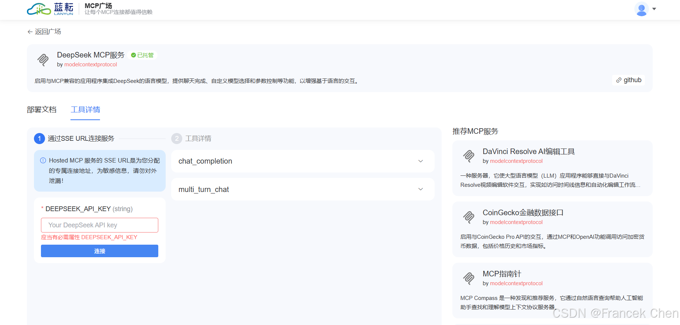Click the 已托管 hosted badge
This screenshot has width=680, height=325.
pos(142,55)
